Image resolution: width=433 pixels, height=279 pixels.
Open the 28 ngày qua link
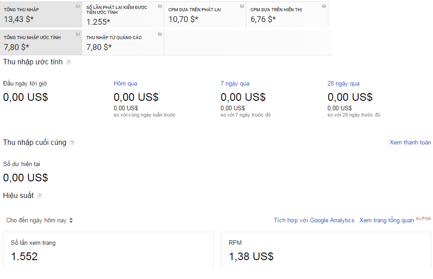[x=343, y=84]
